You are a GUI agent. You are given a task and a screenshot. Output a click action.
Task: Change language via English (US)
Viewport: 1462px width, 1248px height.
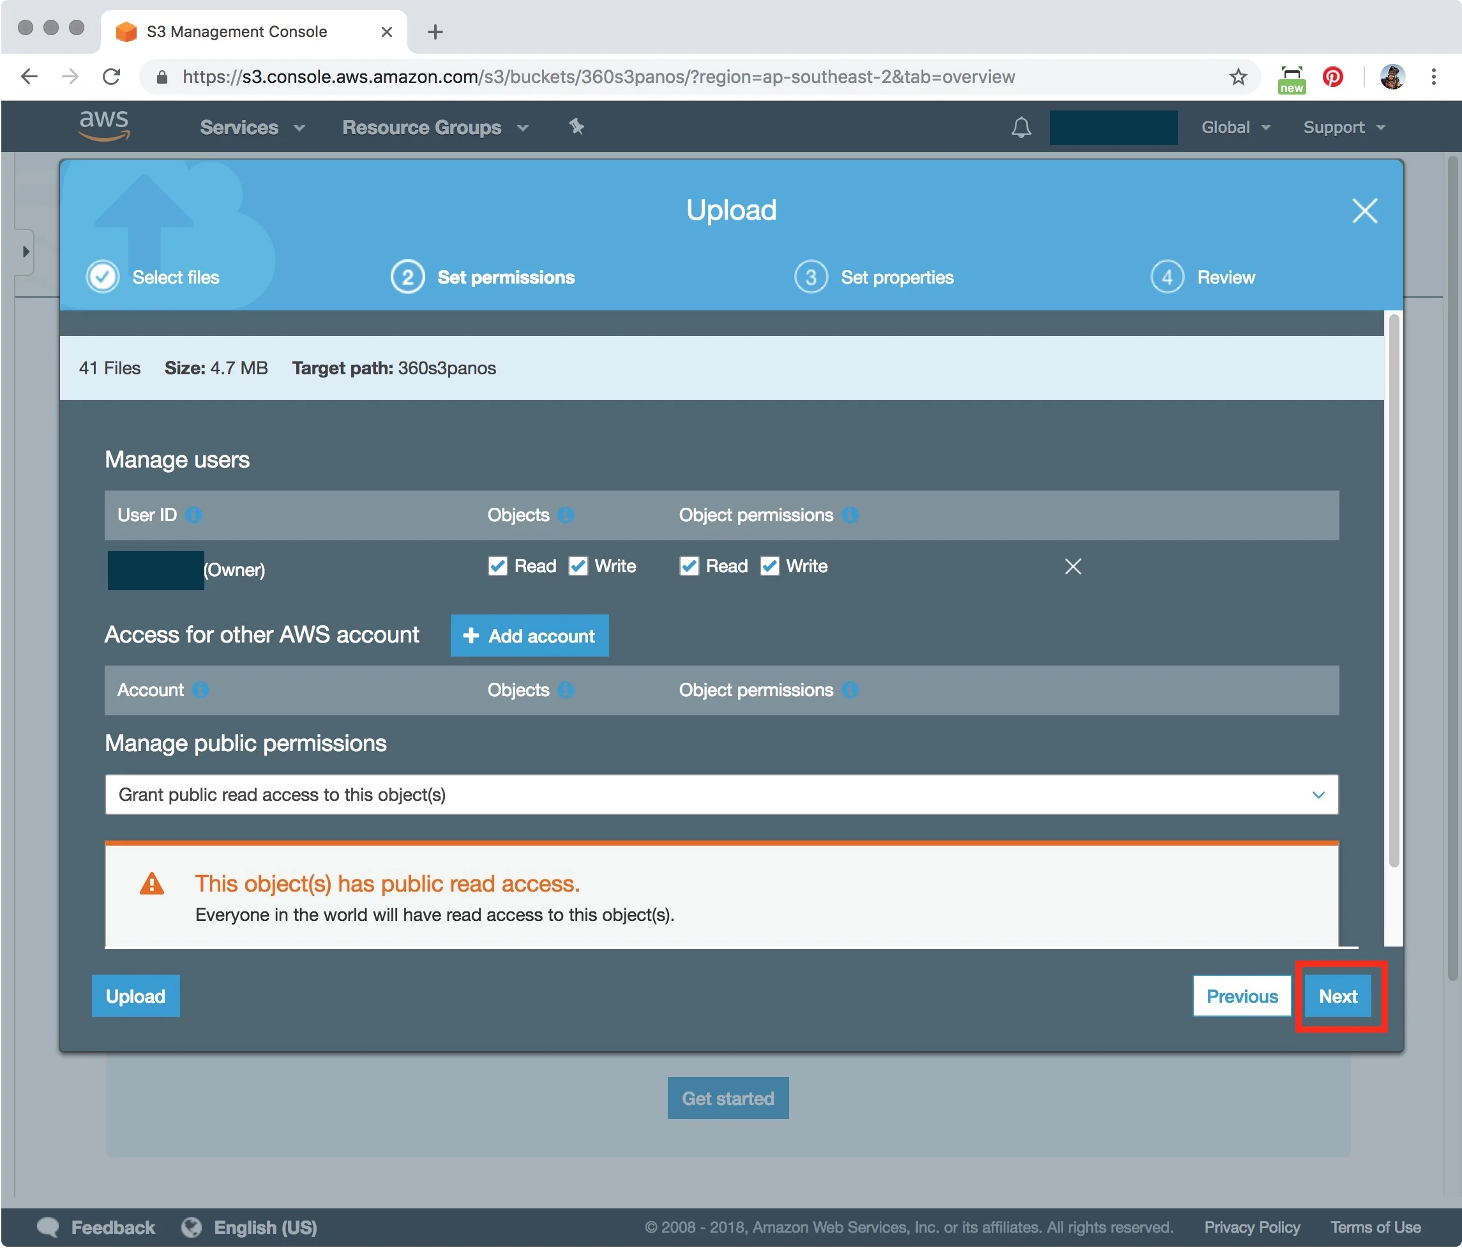click(x=266, y=1228)
